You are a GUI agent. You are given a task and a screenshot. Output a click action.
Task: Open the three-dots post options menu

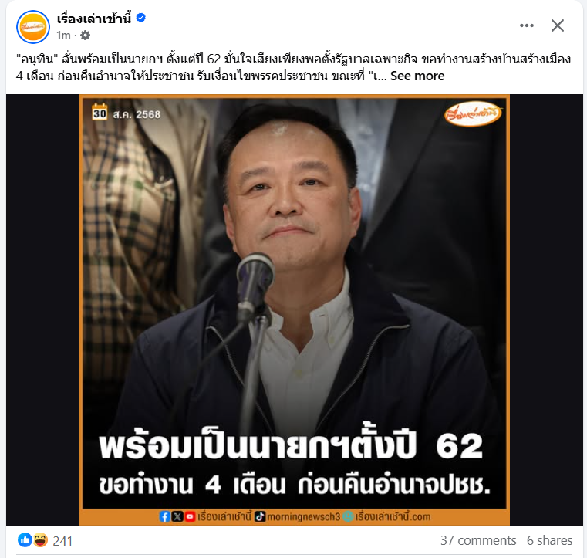[x=527, y=25]
